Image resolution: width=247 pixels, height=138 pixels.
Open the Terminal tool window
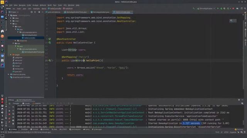pyautogui.click(x=34, y=130)
